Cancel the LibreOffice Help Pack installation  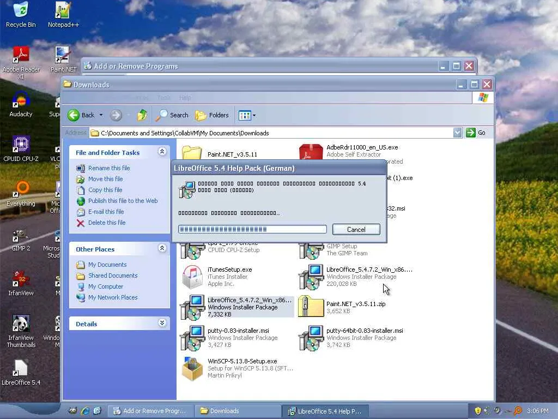pos(356,230)
